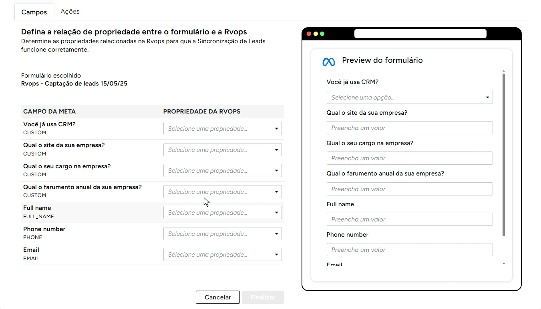Choose property for Phone number field
The width and height of the screenshot is (541, 309).
pyautogui.click(x=222, y=234)
